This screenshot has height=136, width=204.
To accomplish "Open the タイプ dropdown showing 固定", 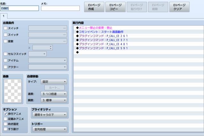I will pyautogui.click(x=54, y=82).
